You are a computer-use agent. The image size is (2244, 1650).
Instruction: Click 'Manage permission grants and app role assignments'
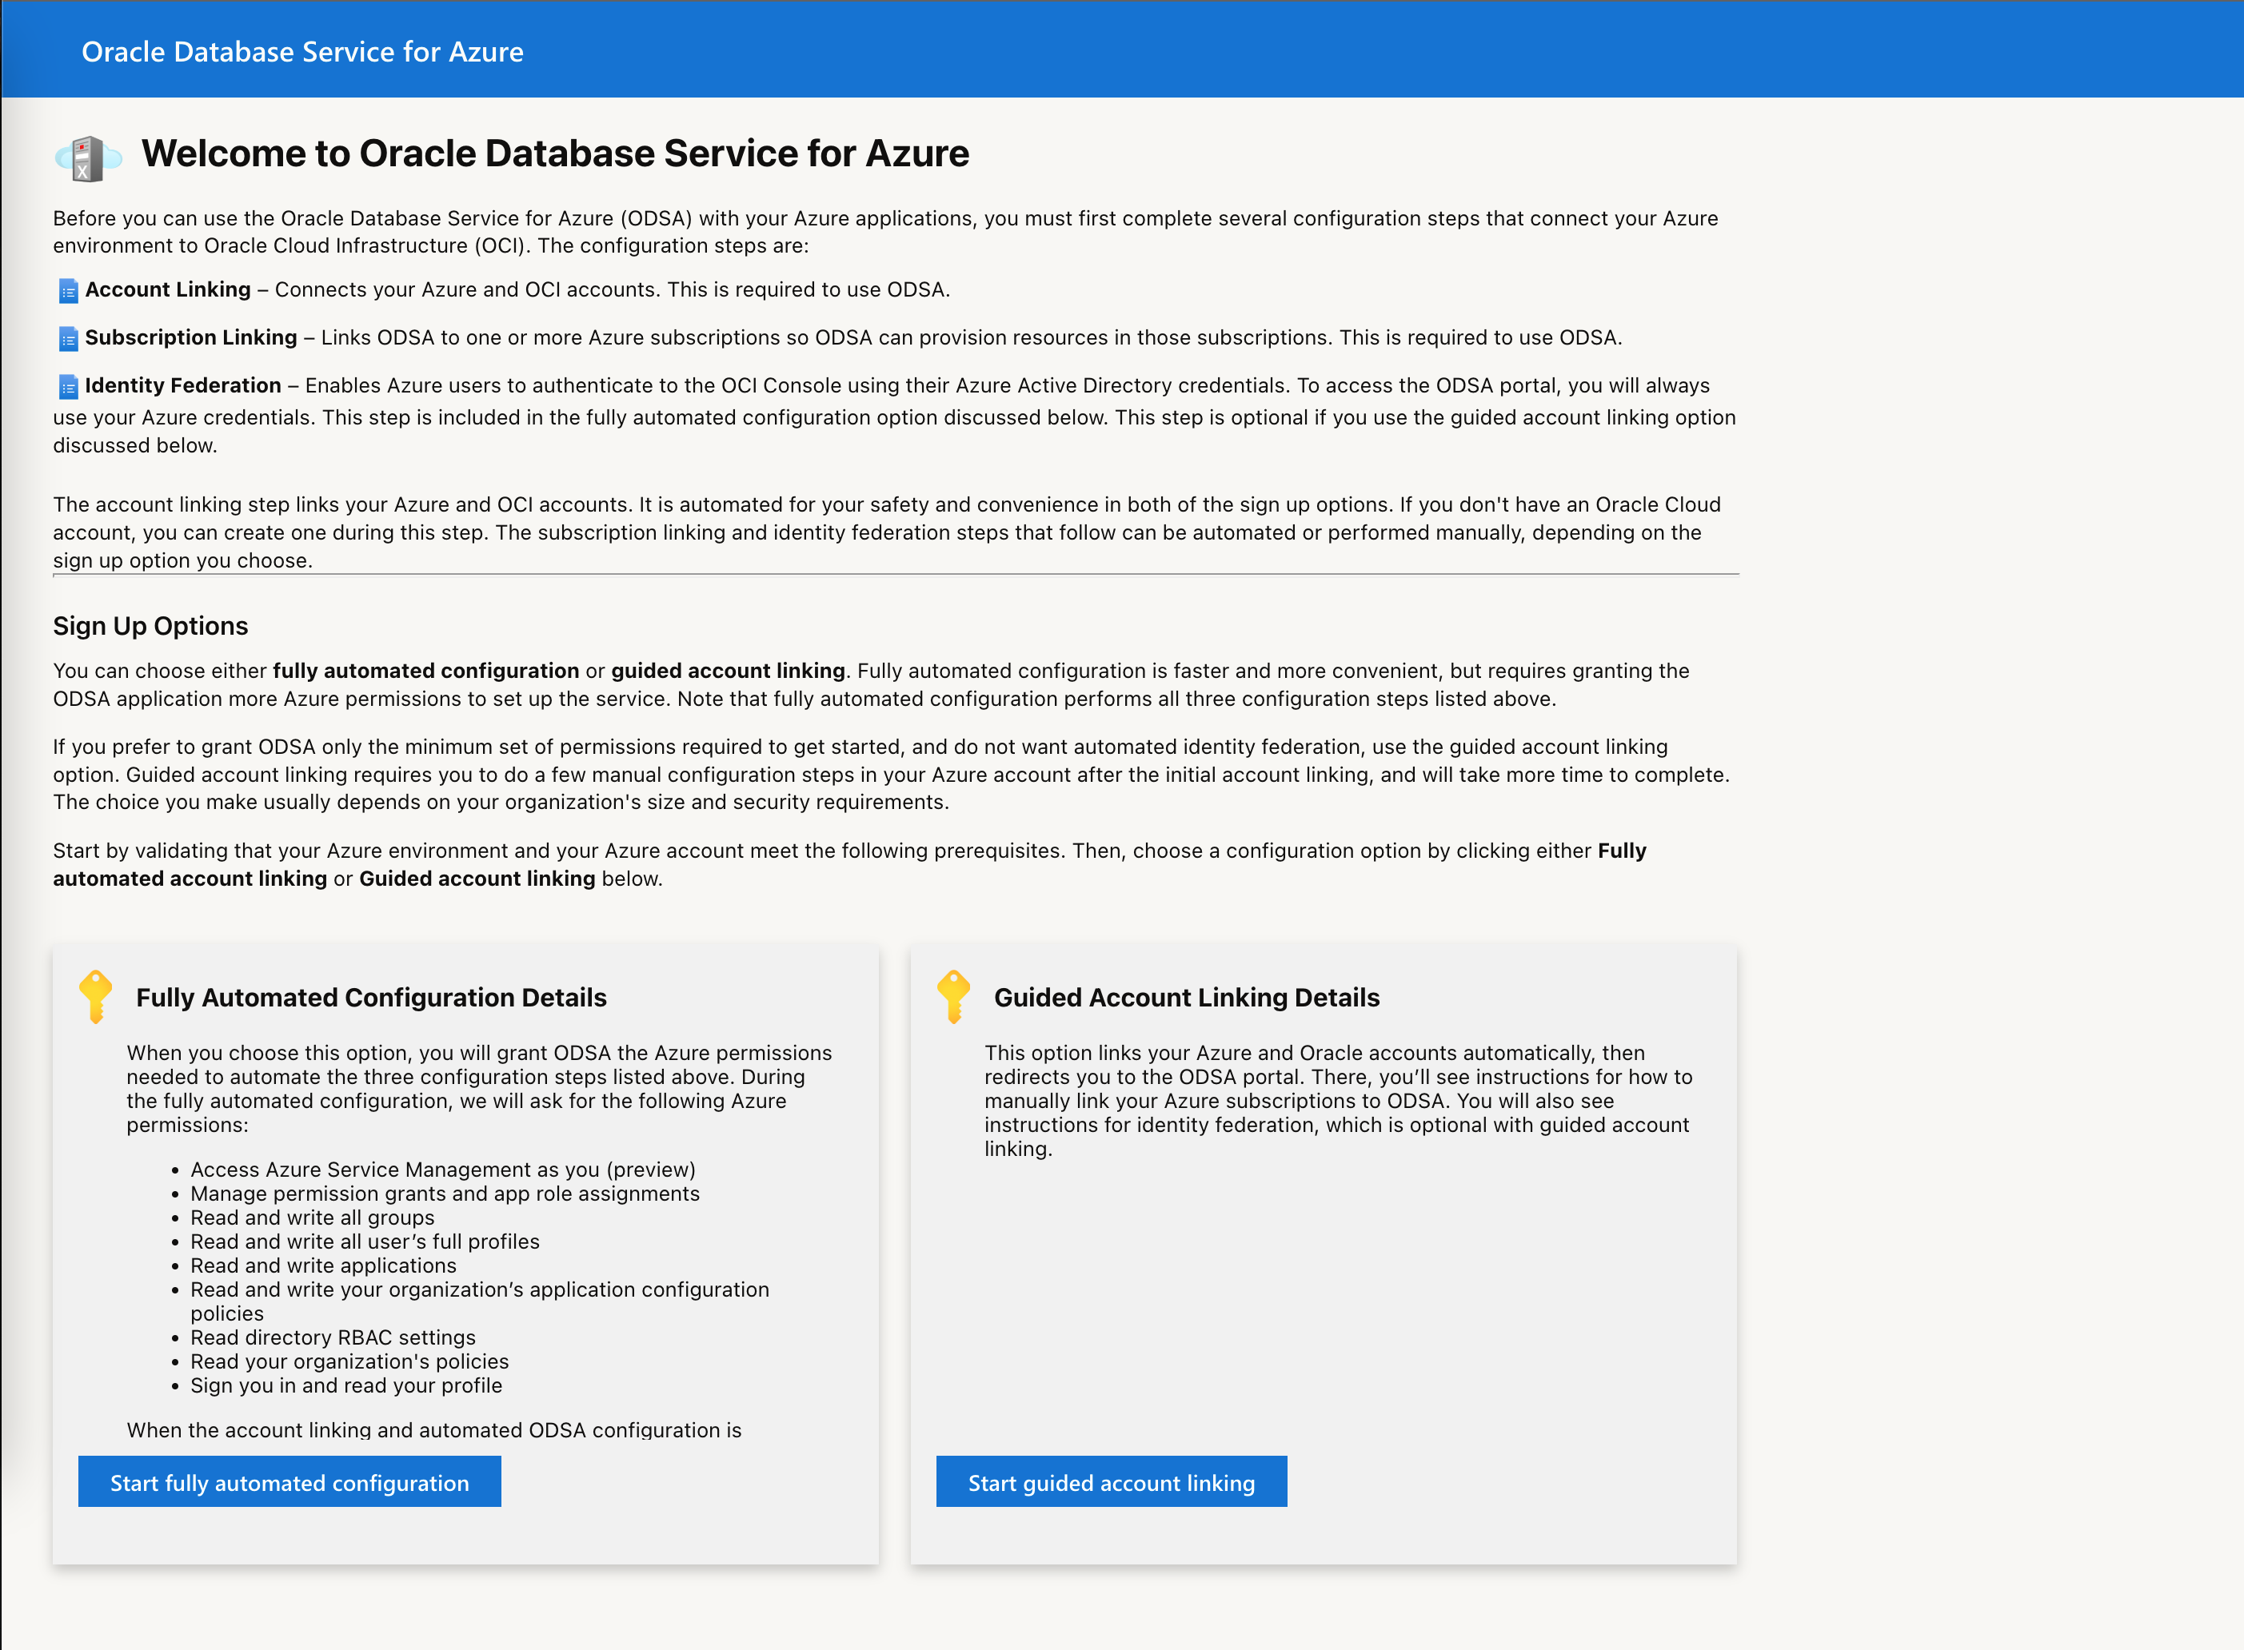point(445,1193)
